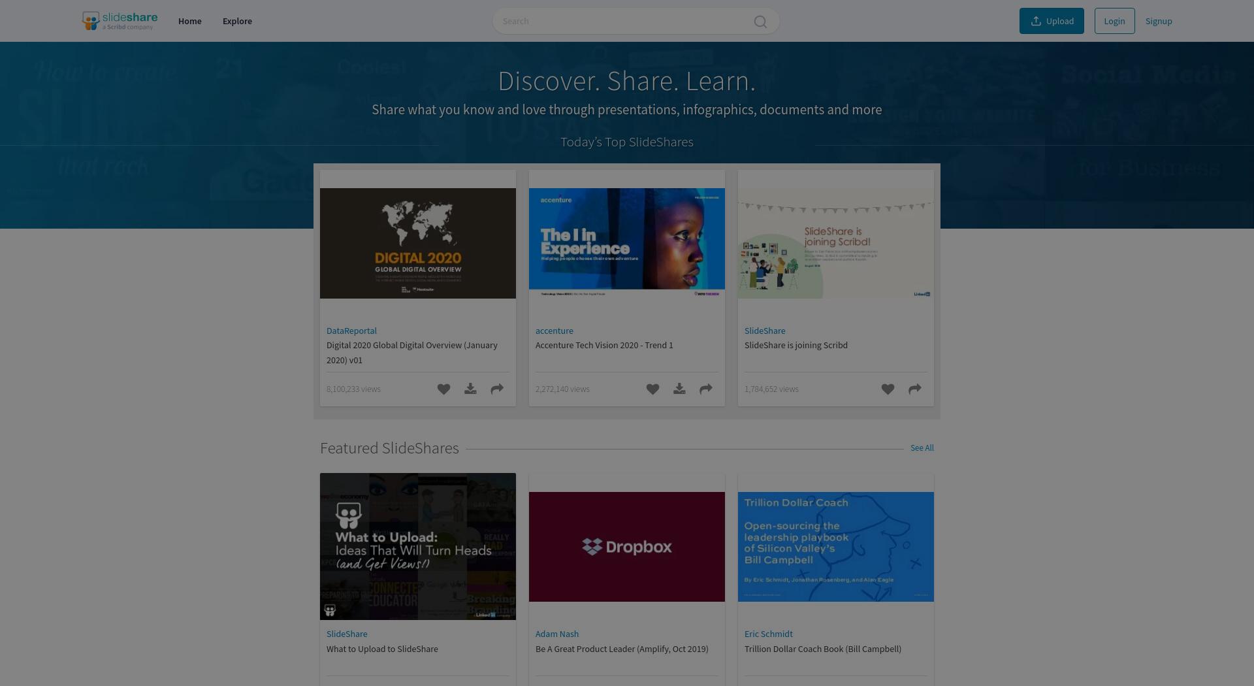Viewport: 1254px width, 686px height.
Task: Click the Upload button
Action: (x=1052, y=21)
